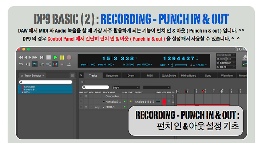Switch to the Song tab
This screenshot has width=262, height=143.
click(208, 75)
